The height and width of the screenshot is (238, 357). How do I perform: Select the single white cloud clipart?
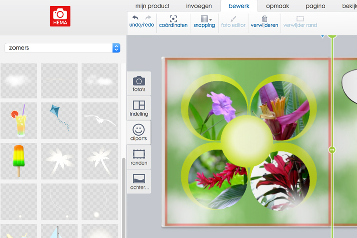pos(19,81)
